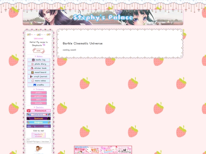Collapse the Trinkets section triangle
The height and width of the screenshot is (154, 206).
(x=34, y=89)
